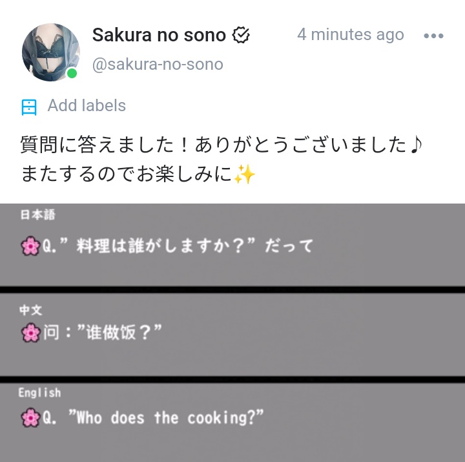Open the three-dot post options menu
The height and width of the screenshot is (462, 465).
433,36
